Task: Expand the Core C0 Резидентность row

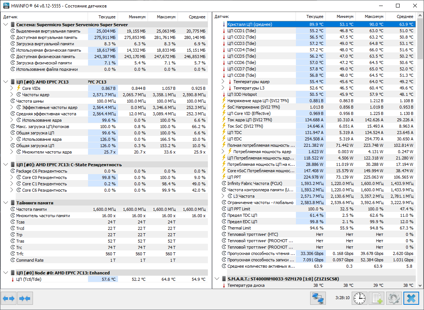Action: (12, 177)
